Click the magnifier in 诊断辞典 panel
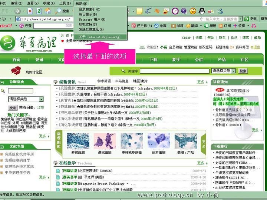 coord(3,91)
